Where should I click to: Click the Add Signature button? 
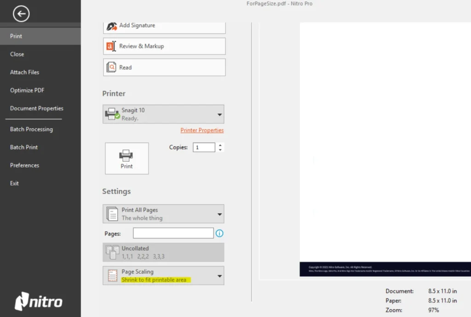tap(164, 27)
